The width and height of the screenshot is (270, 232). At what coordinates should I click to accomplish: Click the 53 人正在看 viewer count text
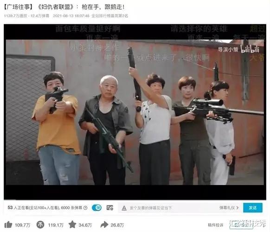click(x=19, y=208)
